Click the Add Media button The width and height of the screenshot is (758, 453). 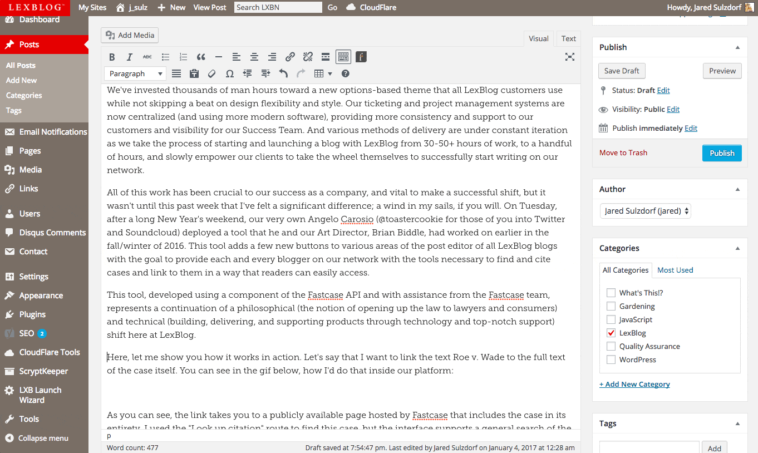pos(130,35)
